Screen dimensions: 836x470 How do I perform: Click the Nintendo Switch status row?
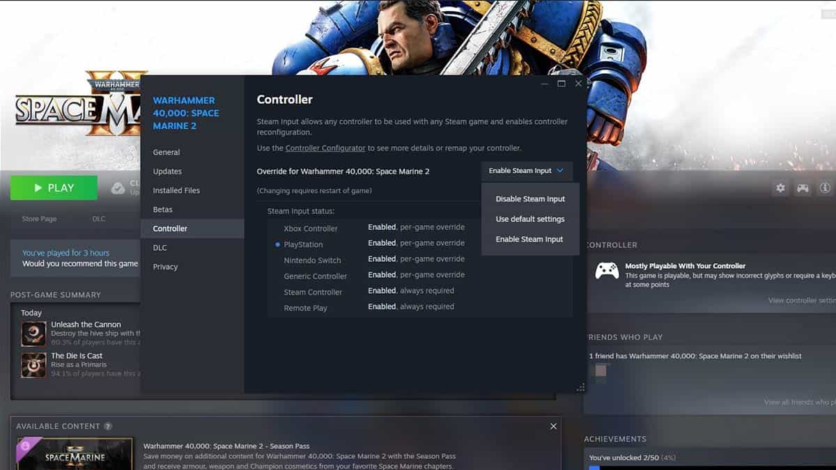tap(420, 260)
